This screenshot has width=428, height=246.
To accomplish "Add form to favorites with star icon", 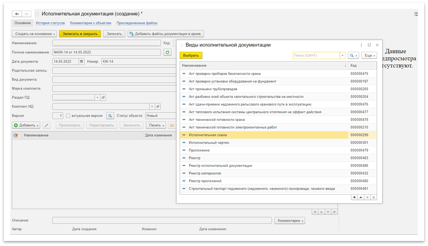I will click(37, 14).
